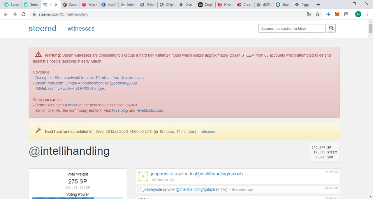Reload the steemd page

click(24, 14)
